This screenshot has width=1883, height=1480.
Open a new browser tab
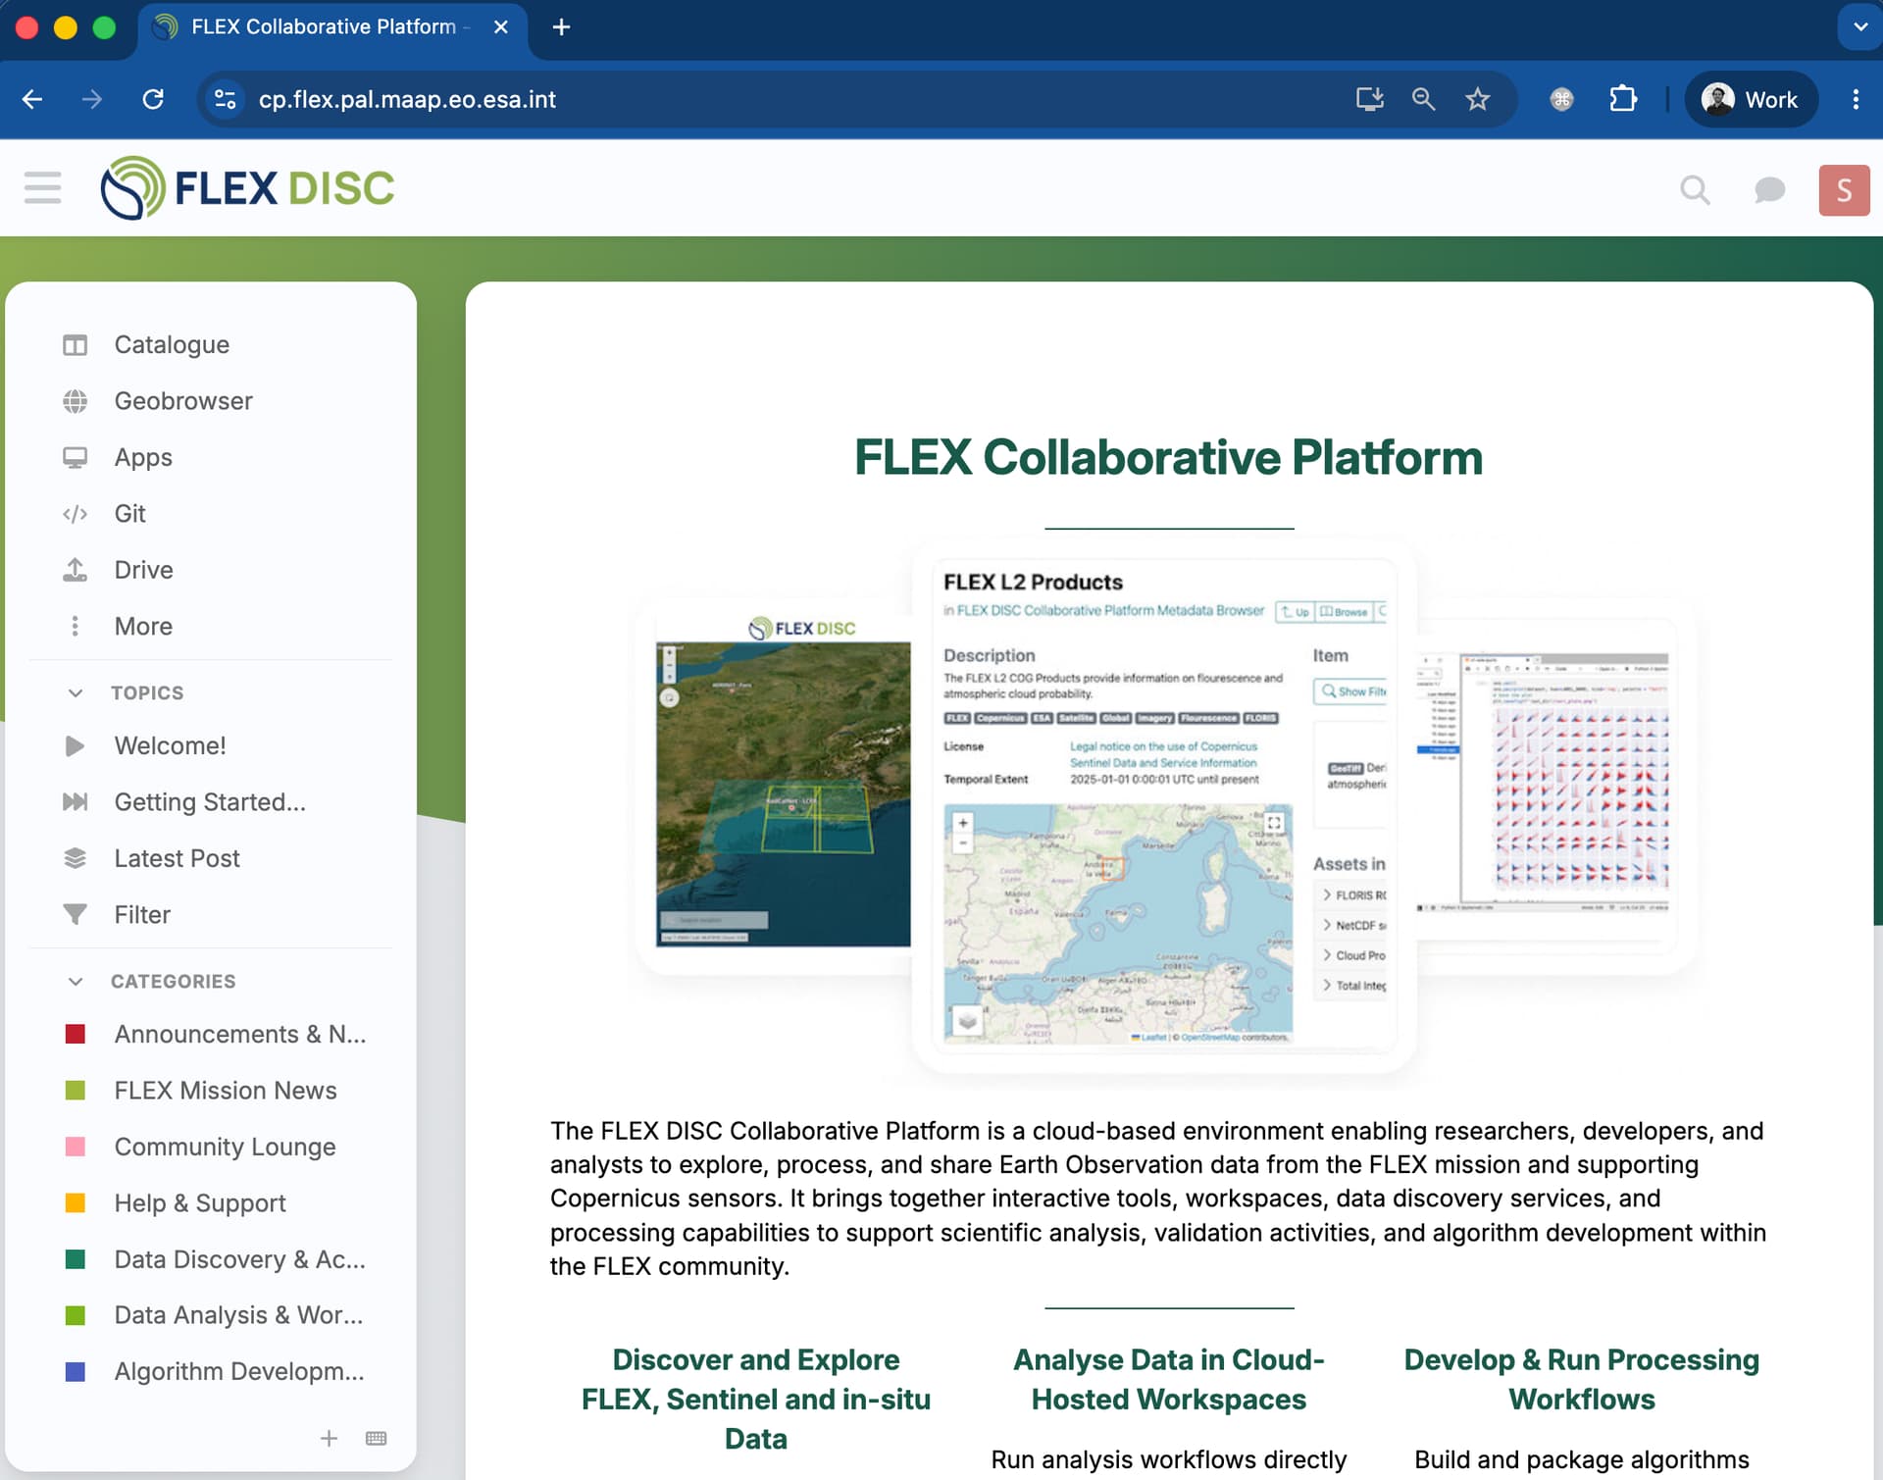coord(561,27)
